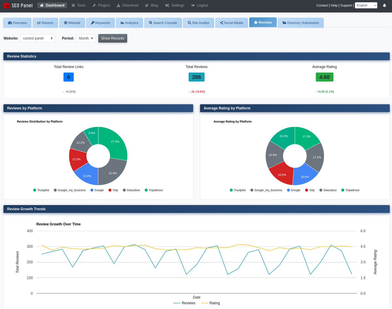Viewport: 392px width, 309px height.
Task: Toggle Trustpilot legend in Reviews by Platform
Action: [x=41, y=190]
